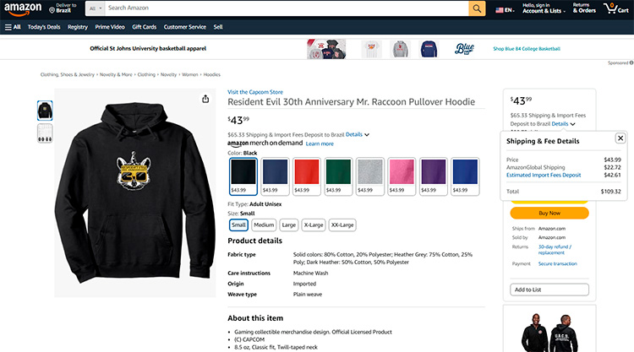Expand the Add to List dropdown
The width and height of the screenshot is (634, 352).
tap(549, 290)
